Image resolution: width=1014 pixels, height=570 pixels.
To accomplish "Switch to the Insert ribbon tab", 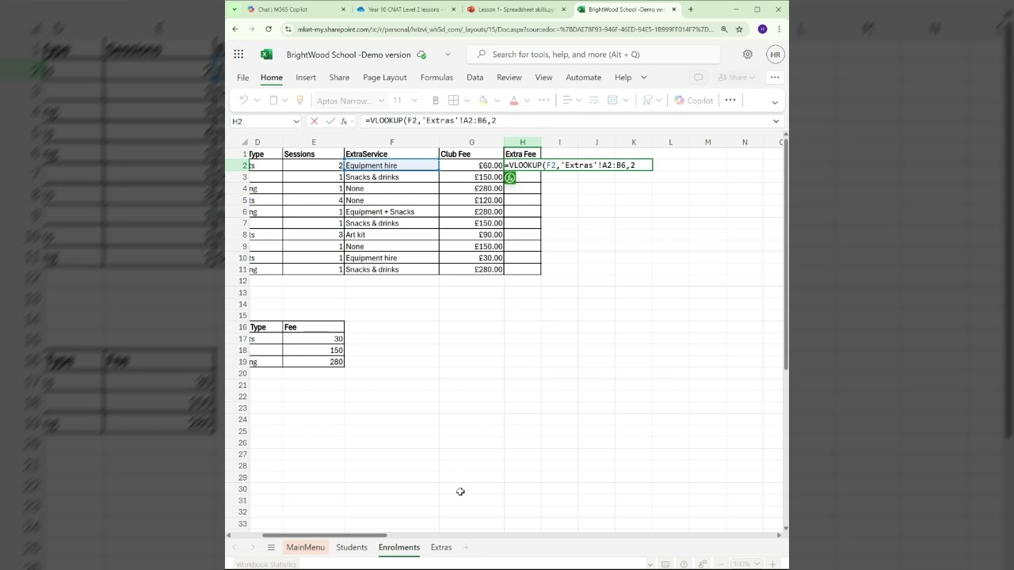I will click(x=306, y=78).
